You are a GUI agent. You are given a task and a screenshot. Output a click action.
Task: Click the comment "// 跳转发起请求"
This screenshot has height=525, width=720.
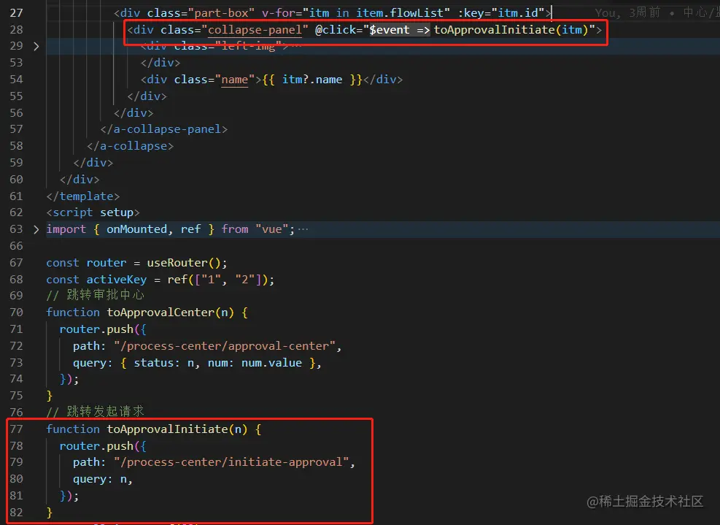tap(95, 411)
